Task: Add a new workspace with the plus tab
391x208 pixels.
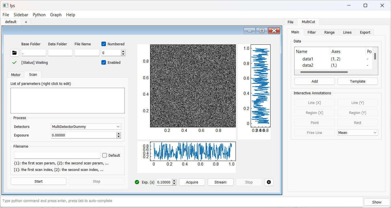Action: tap(26, 22)
